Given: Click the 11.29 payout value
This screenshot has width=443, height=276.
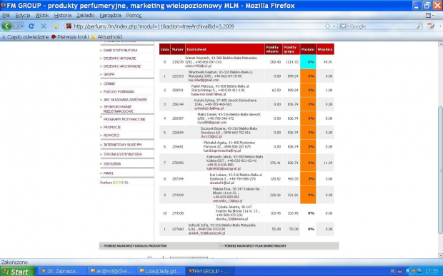Looking at the screenshot, I should pos(328,163).
